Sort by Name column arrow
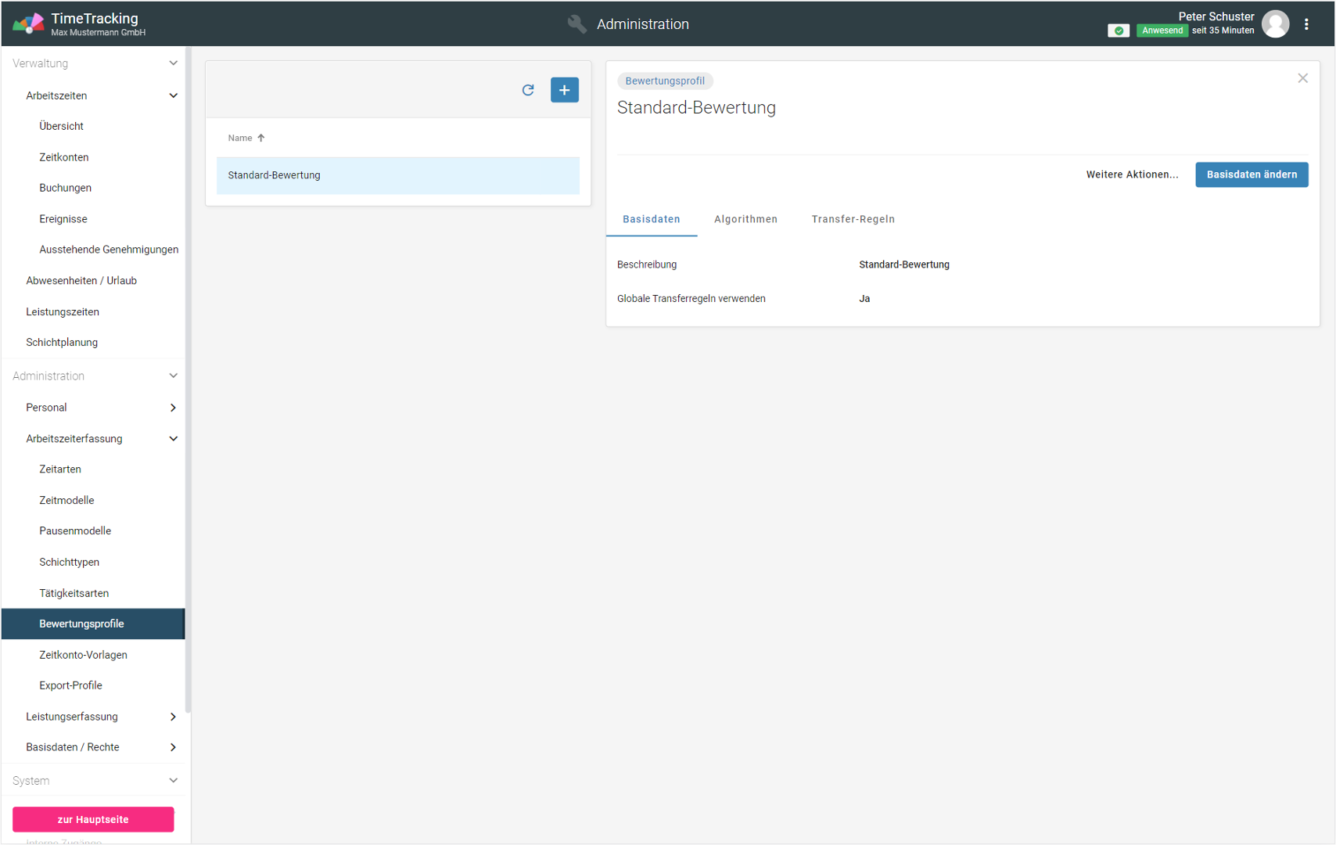The width and height of the screenshot is (1336, 845). pyautogui.click(x=261, y=138)
